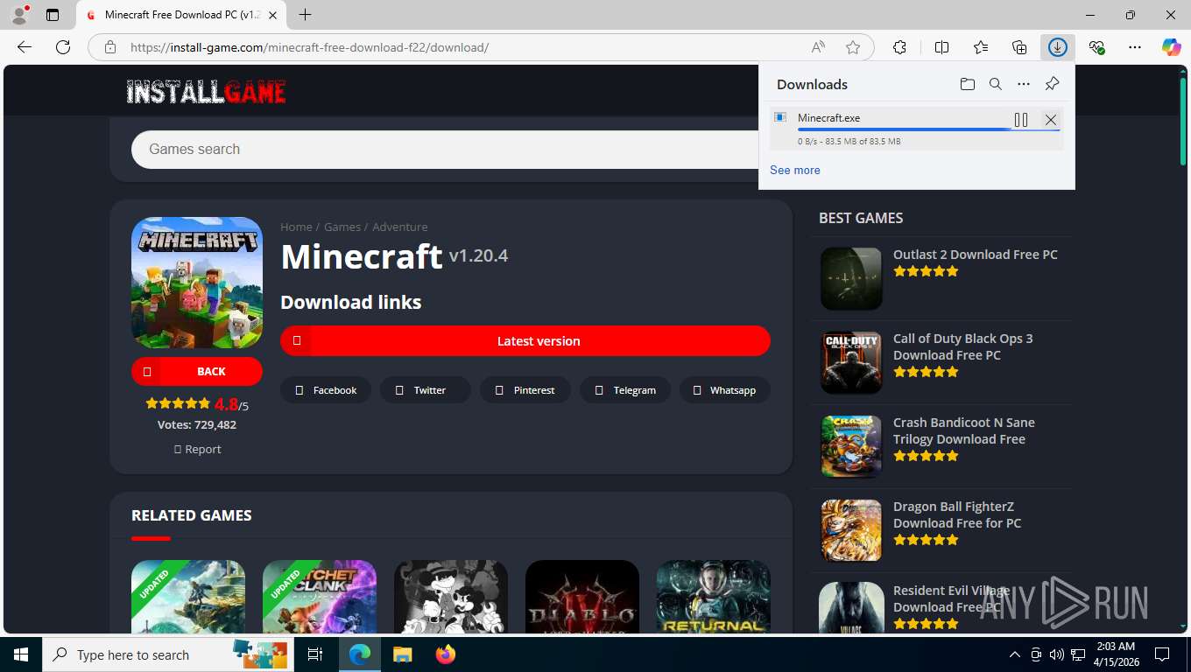
Task: Click taskbar search box
Action: coord(168,654)
